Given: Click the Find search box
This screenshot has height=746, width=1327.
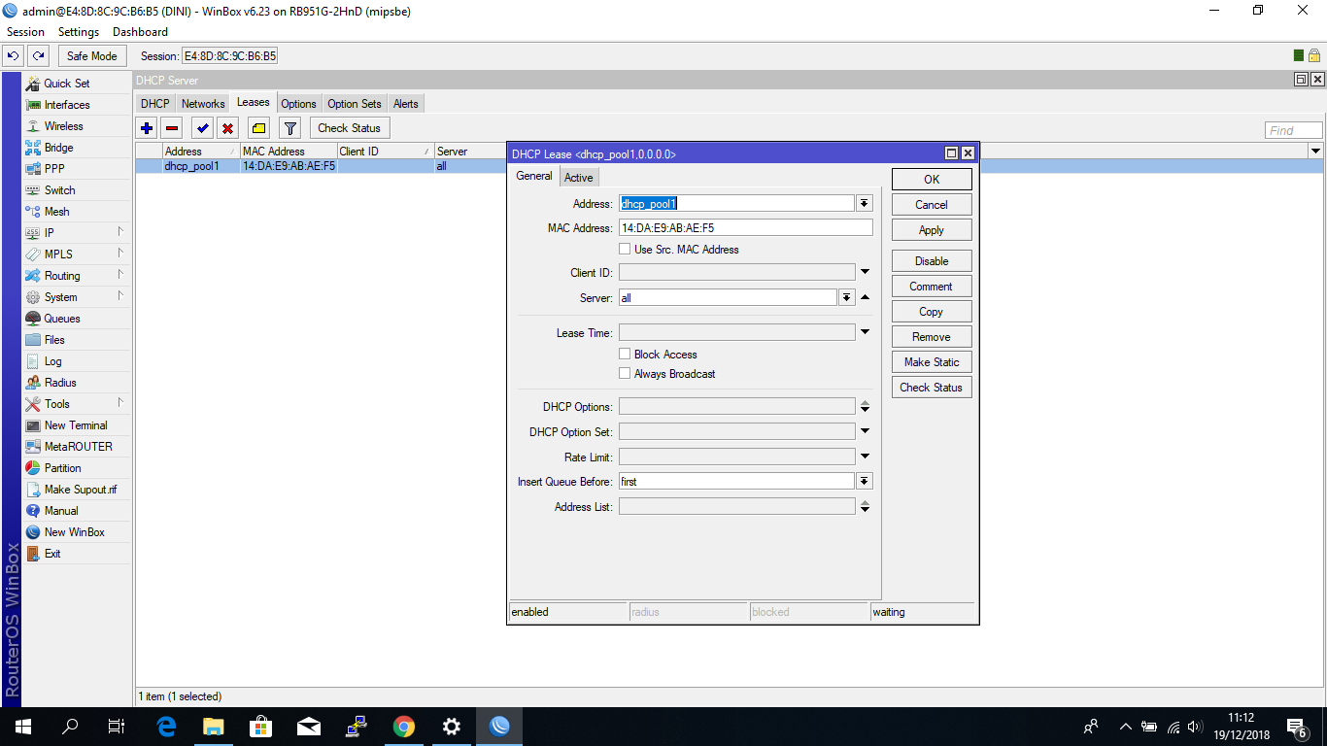Looking at the screenshot, I should coord(1293,130).
